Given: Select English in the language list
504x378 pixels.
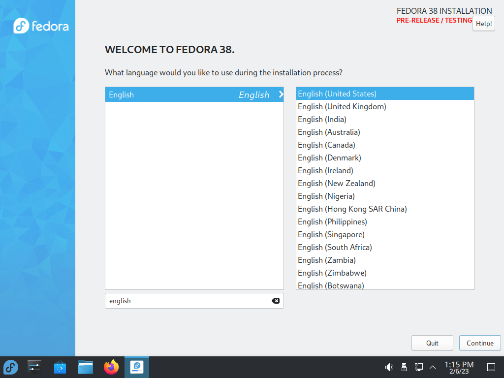Looking at the screenshot, I should [194, 94].
